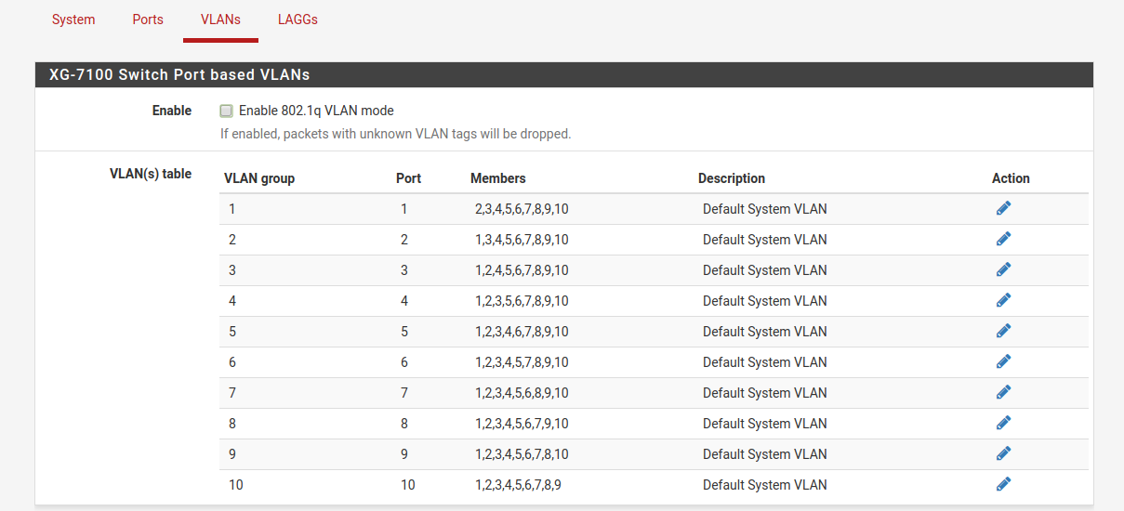1124x511 pixels.
Task: Click edit icon for VLAN group 9
Action: pyautogui.click(x=1003, y=453)
